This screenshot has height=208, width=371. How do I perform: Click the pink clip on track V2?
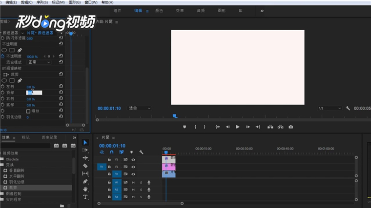[x=169, y=167]
